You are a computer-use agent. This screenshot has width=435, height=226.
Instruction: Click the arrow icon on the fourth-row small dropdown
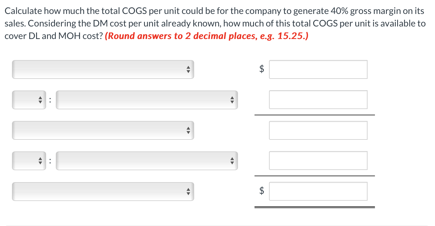[x=40, y=161]
